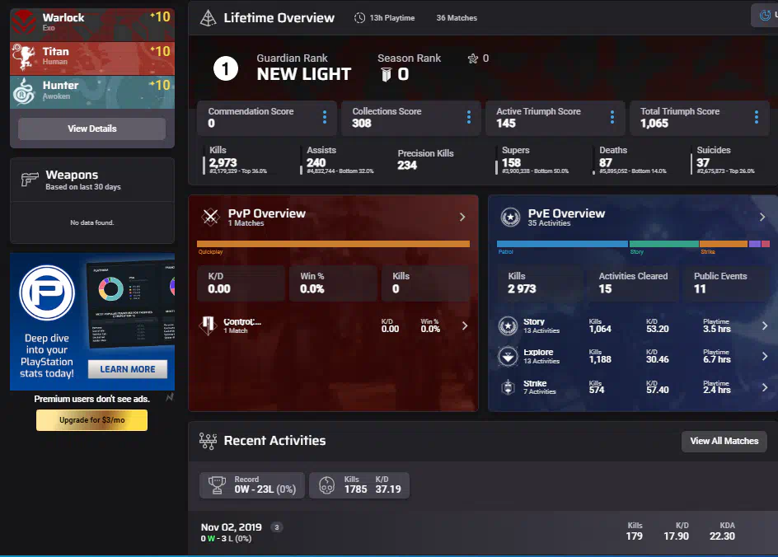Click the PvP crossed swords icon
This screenshot has width=778, height=557.
pyautogui.click(x=210, y=218)
